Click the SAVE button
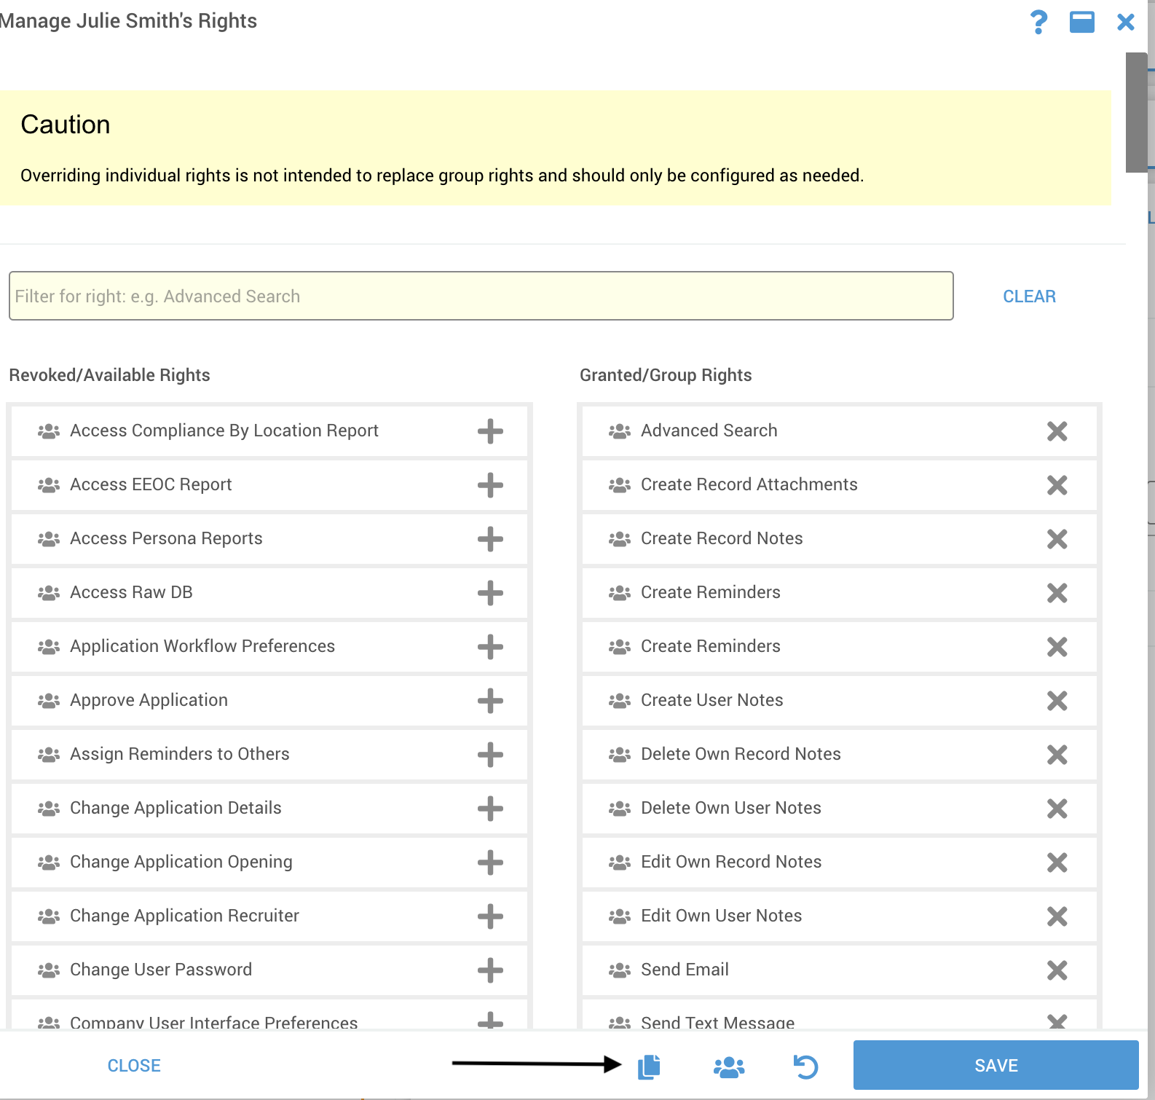Screen dimensions: 1155x1100 coord(996,1065)
